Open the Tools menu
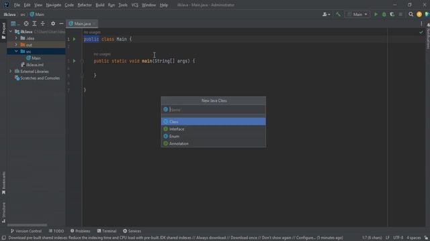Image resolution: width=430 pixels, height=241 pixels. [123, 5]
